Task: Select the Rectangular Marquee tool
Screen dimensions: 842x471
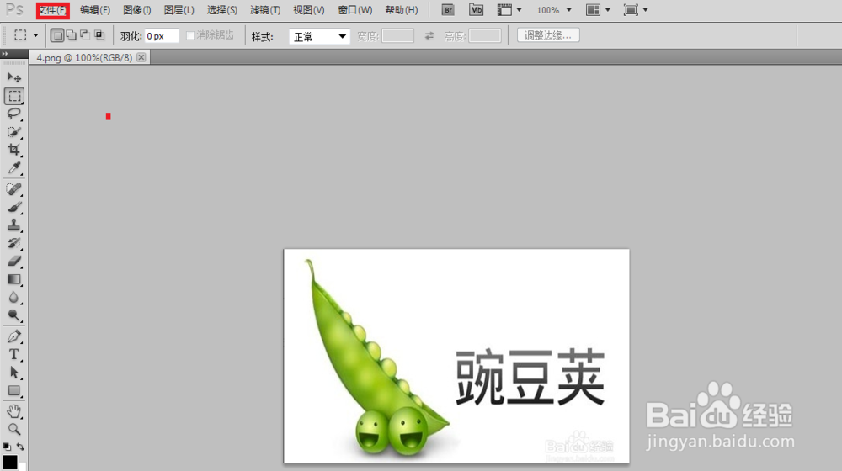Action: point(14,96)
